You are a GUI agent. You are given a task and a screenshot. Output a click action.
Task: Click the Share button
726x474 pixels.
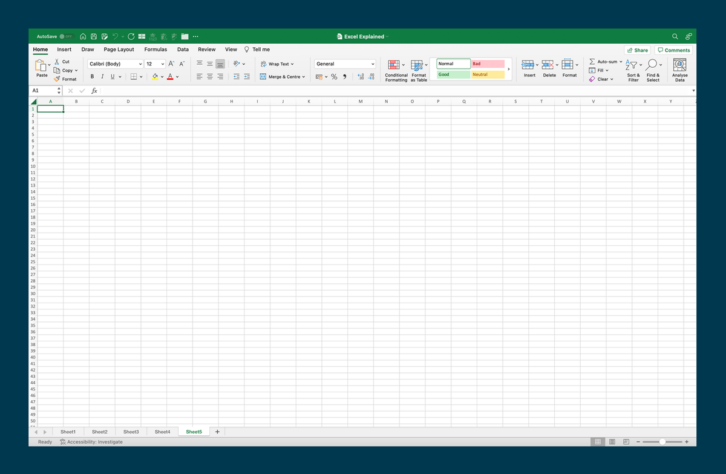click(x=638, y=50)
